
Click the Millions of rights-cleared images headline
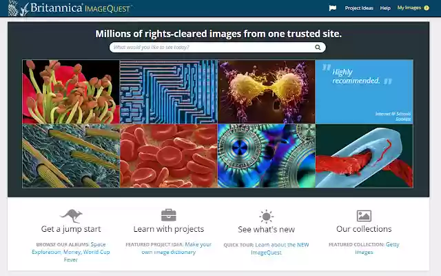tap(218, 34)
